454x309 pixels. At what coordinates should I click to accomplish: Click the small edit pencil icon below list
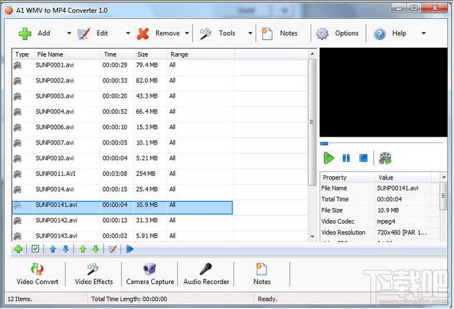pos(113,249)
